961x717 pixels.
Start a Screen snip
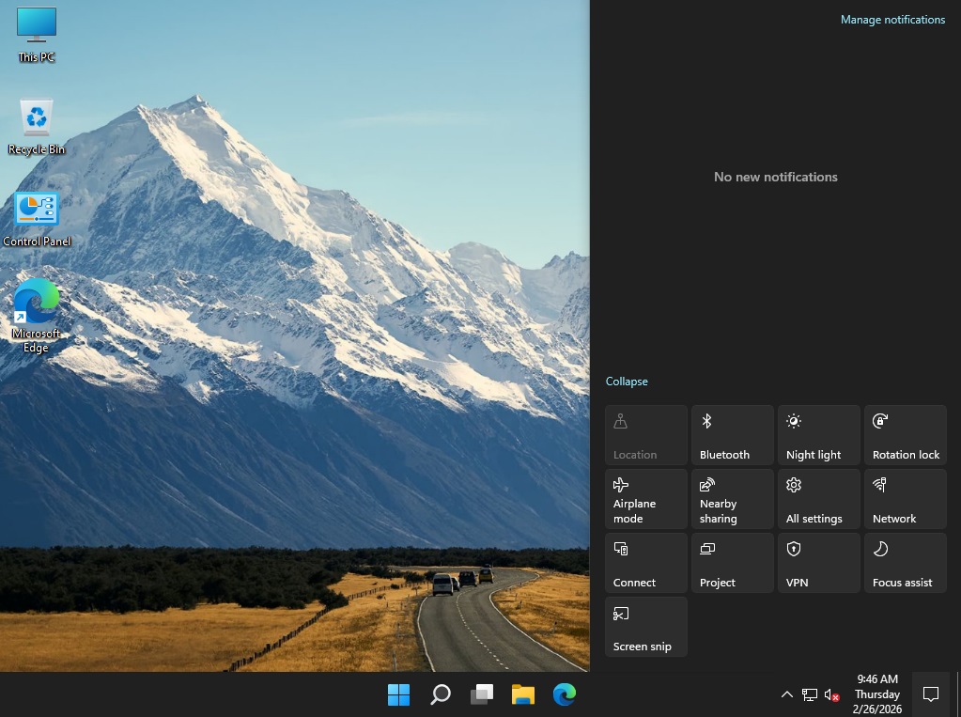coord(645,627)
